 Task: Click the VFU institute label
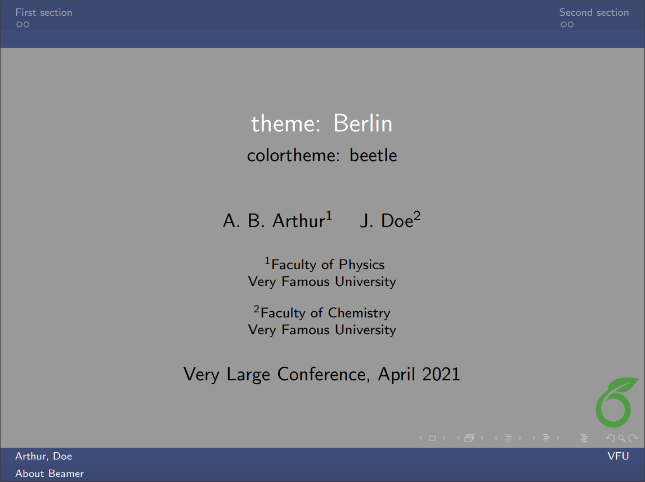coord(619,456)
